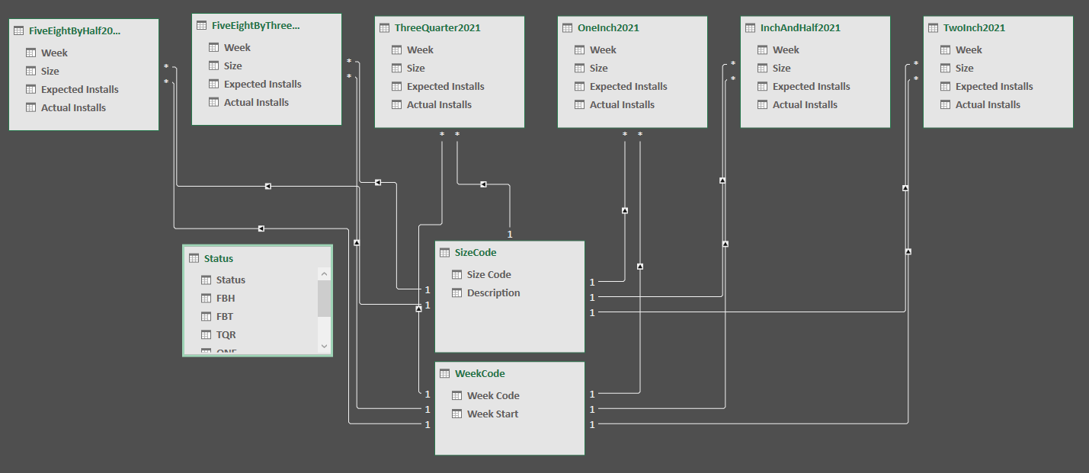Screen dimensions: 1089x473
Task: Click the Actual Installs column icon in OneInch2021
Action: [580, 105]
